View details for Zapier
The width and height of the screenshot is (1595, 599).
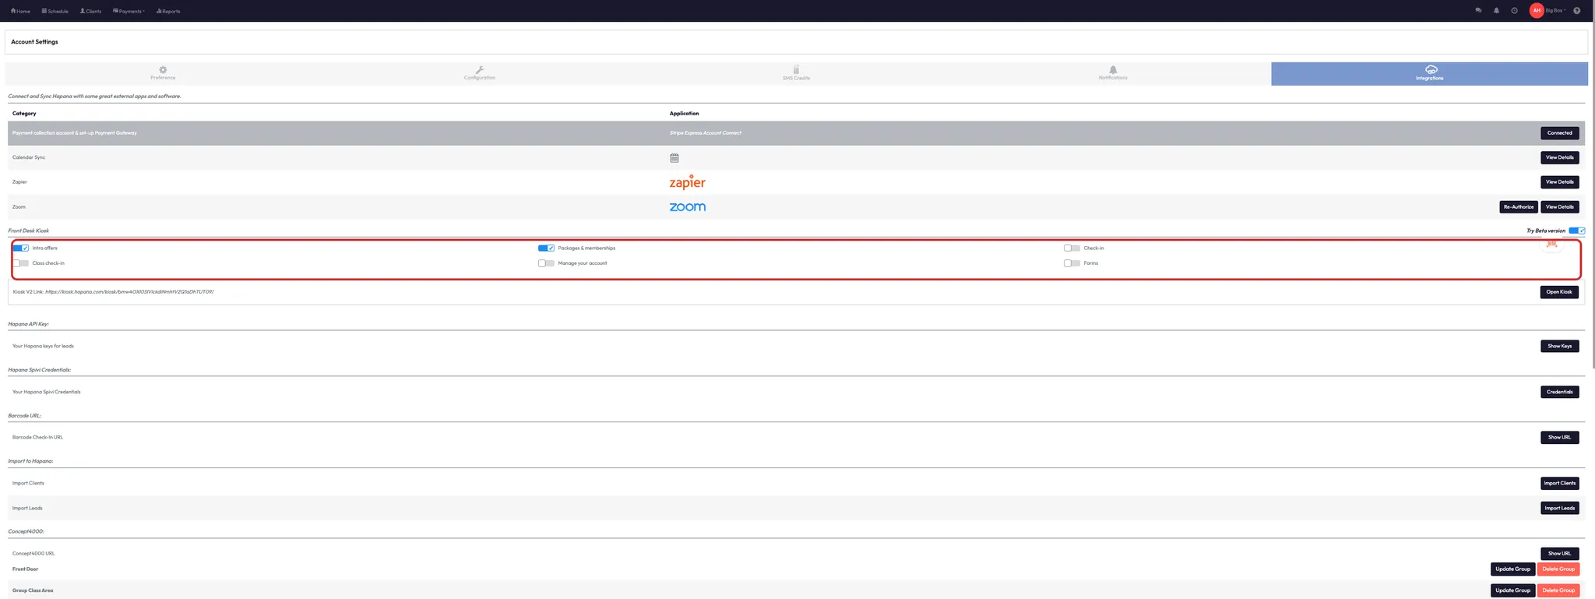point(1560,182)
